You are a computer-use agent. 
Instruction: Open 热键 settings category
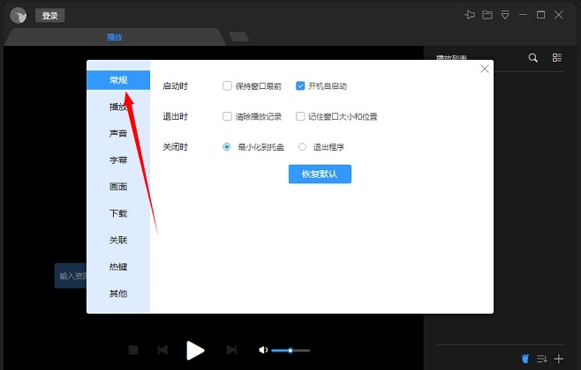point(118,267)
